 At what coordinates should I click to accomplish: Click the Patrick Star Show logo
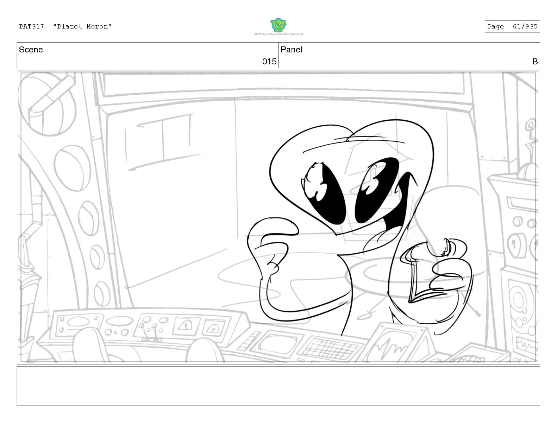click(278, 26)
